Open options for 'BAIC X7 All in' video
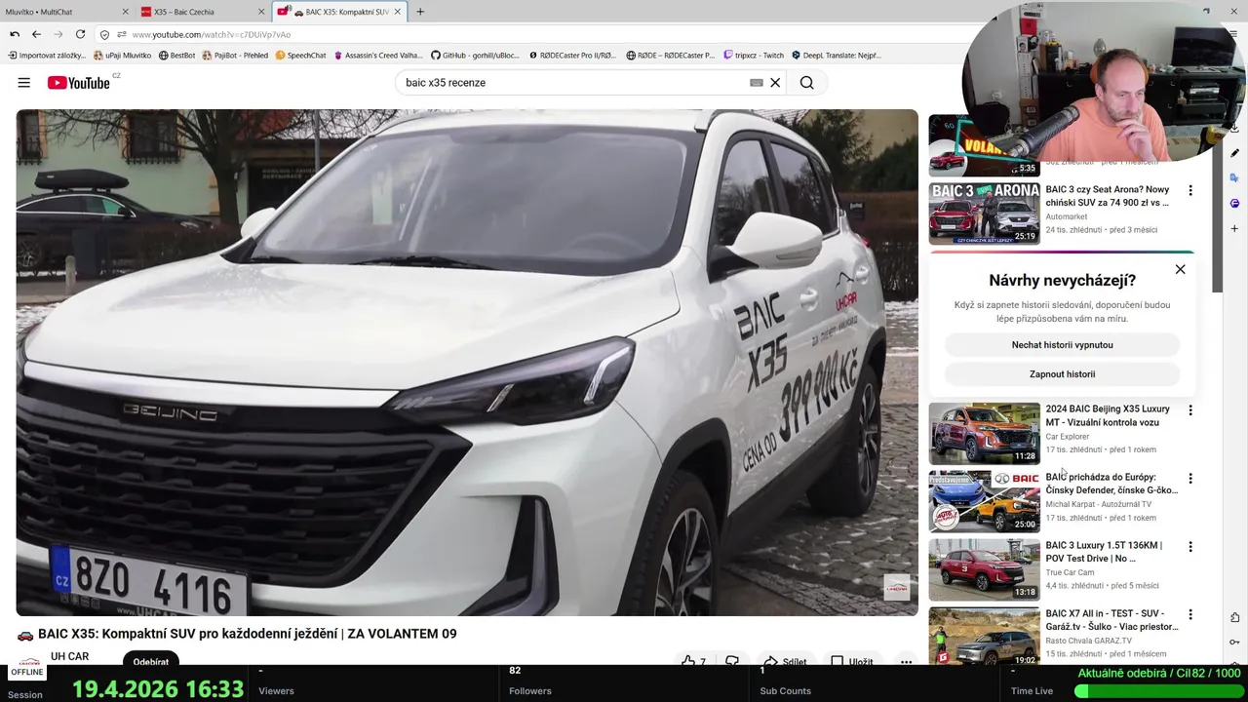The width and height of the screenshot is (1248, 702). pos(1189,615)
